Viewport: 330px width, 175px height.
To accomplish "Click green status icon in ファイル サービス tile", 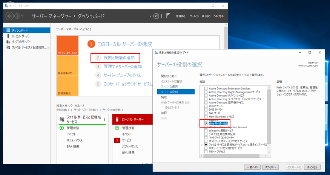I will click(62, 128).
